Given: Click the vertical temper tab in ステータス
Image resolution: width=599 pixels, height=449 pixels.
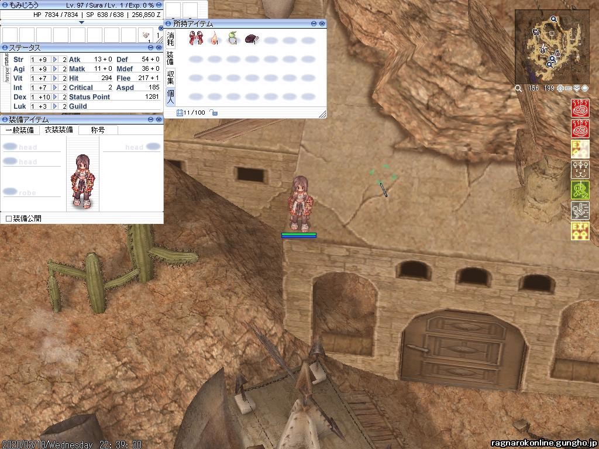Looking at the screenshot, I should pyautogui.click(x=7, y=75).
